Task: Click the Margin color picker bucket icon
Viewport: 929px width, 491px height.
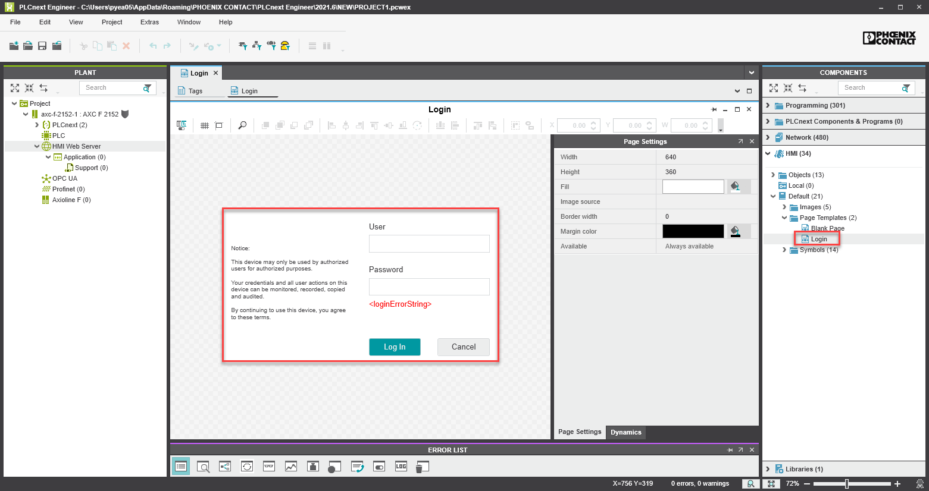Action: click(x=736, y=231)
